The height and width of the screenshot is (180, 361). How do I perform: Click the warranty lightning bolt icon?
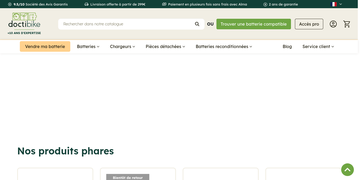265,4
